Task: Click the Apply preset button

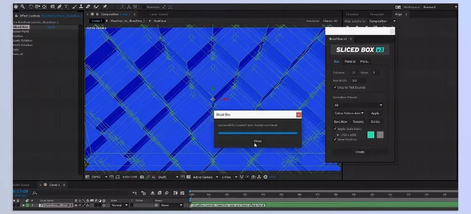Action: tap(375, 113)
